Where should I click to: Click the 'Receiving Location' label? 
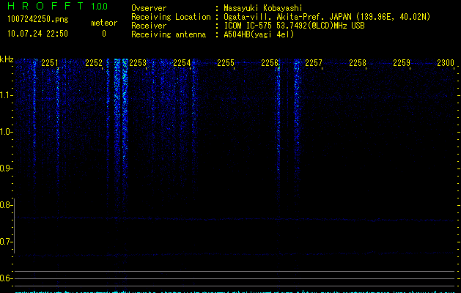click(x=171, y=17)
